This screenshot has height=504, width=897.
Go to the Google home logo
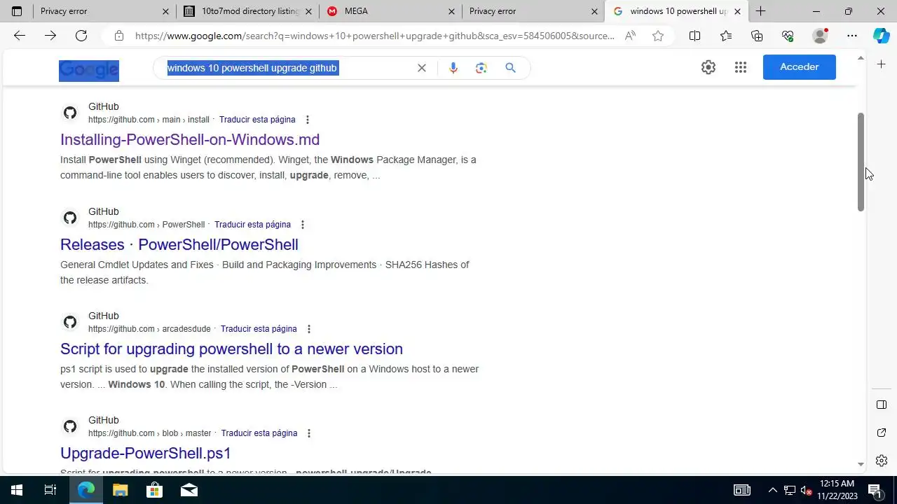click(x=89, y=70)
